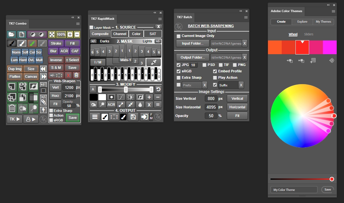Collapse the TK7 RapidMask panel with double arrows
The height and width of the screenshot is (203, 344).
(155, 13)
